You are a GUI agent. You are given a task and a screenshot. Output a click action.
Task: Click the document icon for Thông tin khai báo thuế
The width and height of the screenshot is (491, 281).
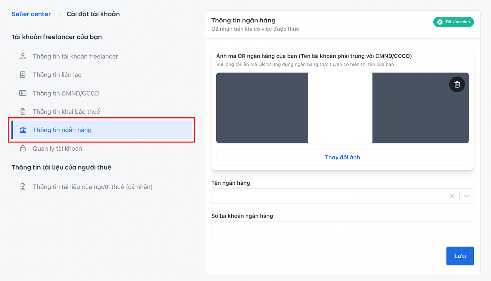click(x=23, y=111)
